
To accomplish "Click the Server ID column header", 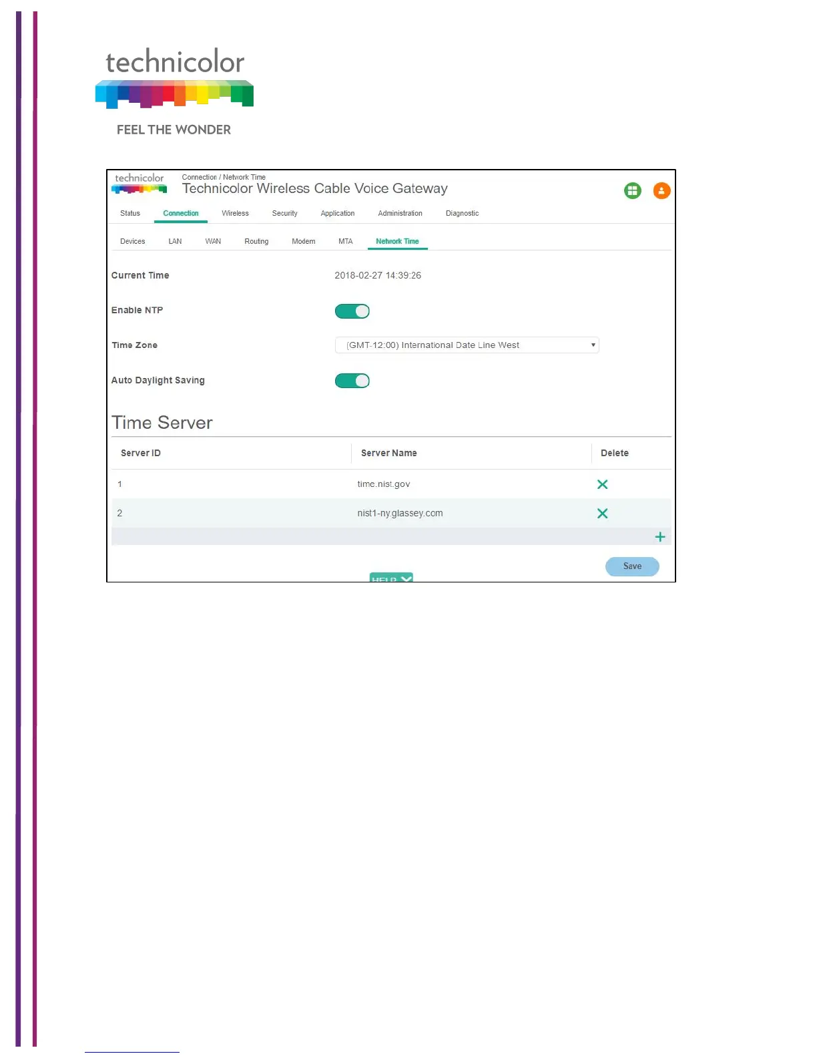I will pyautogui.click(x=141, y=453).
